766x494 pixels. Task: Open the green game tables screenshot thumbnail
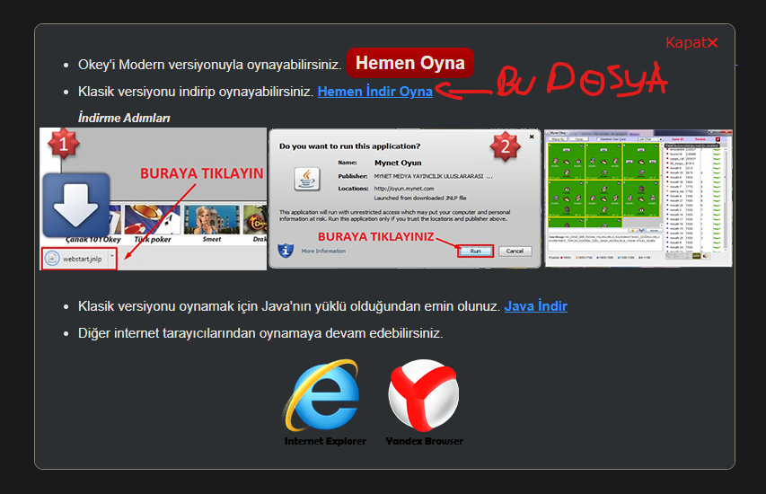638,198
